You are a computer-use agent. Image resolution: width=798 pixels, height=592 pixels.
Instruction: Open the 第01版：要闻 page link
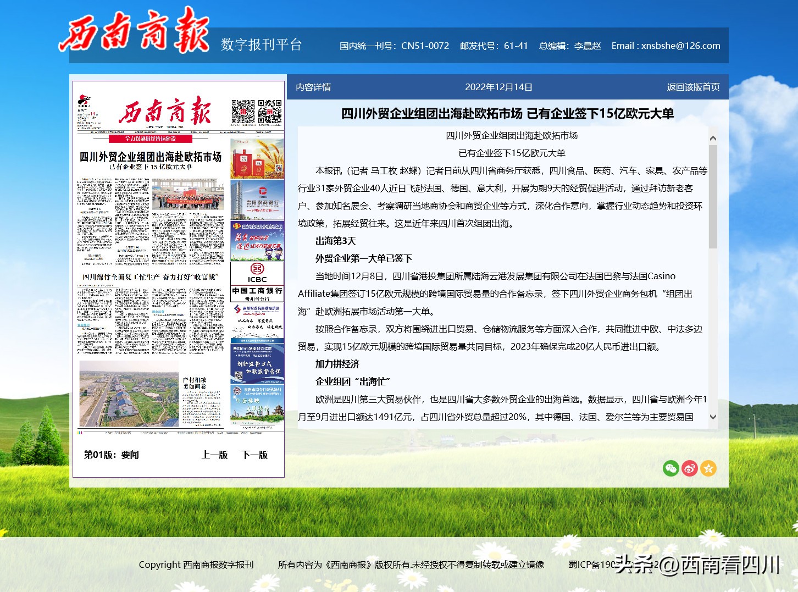tap(110, 455)
